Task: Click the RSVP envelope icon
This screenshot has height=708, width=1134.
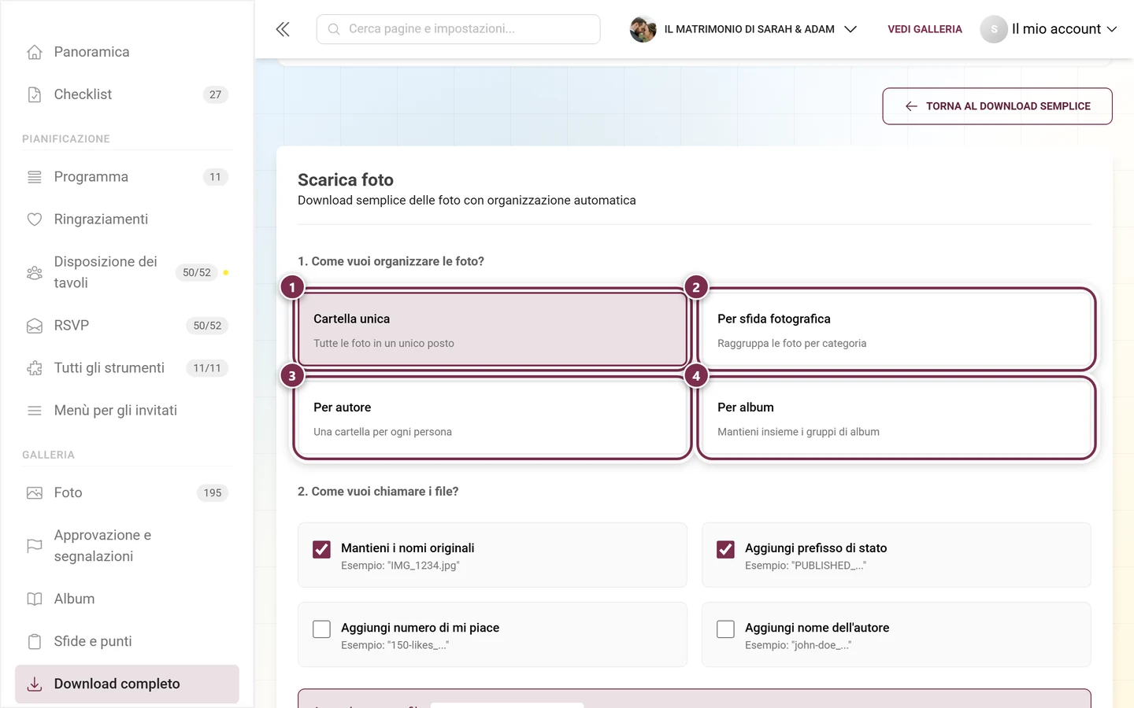Action: [x=35, y=326]
